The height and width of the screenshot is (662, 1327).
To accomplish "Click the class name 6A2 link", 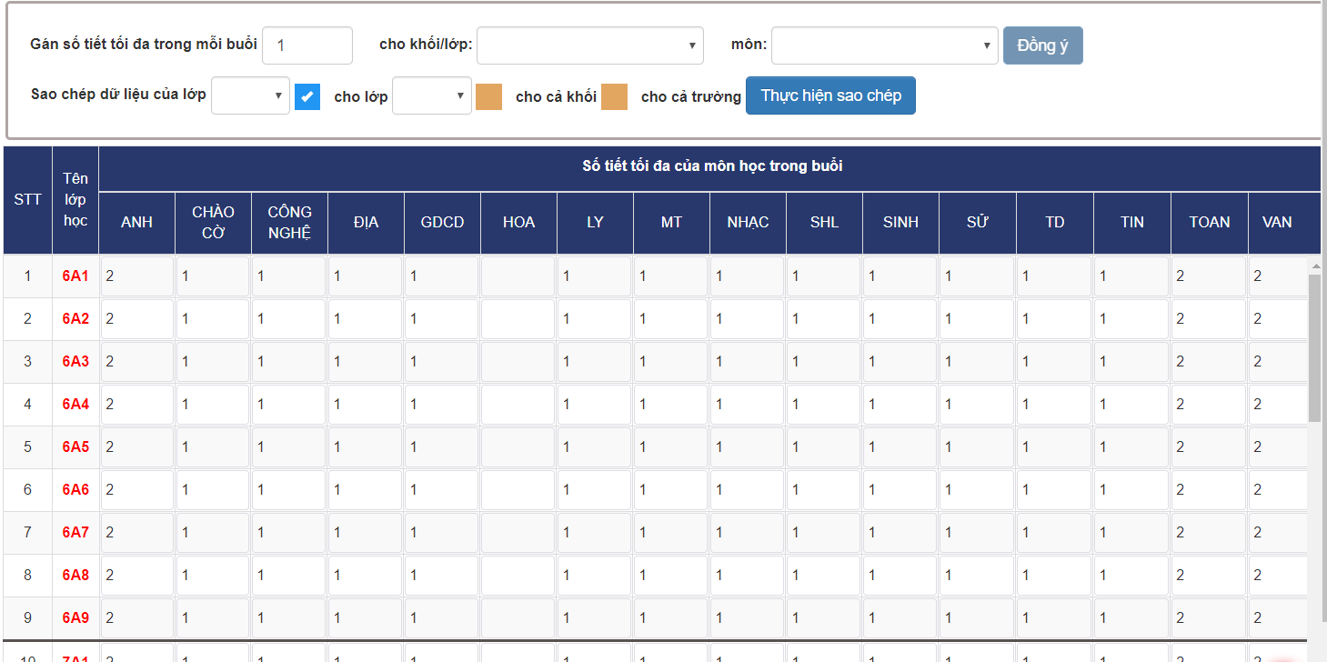I will [75, 319].
